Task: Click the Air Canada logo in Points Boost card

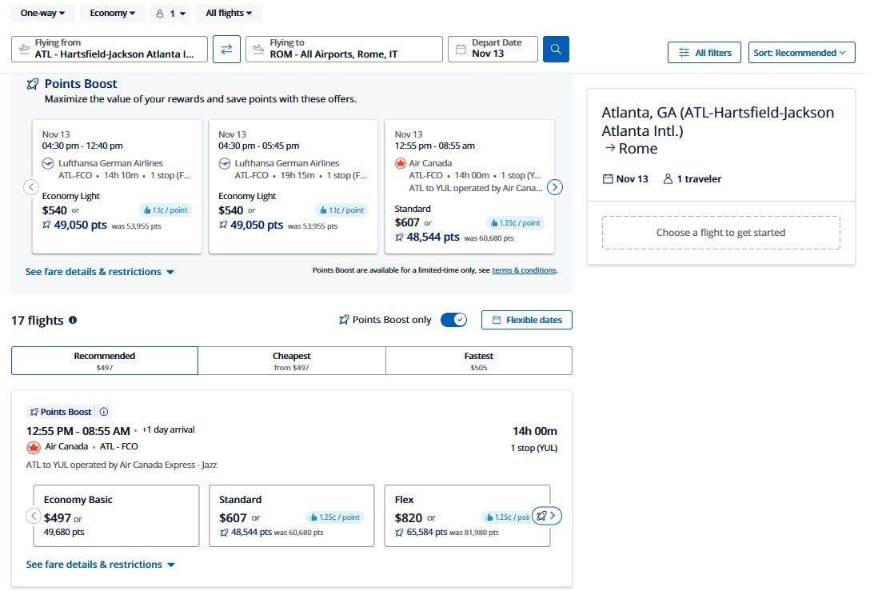Action: coord(400,163)
